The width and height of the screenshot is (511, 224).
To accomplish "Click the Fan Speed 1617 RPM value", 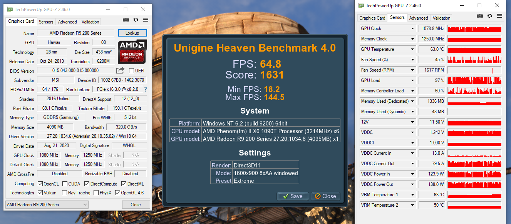I will 432,70.
